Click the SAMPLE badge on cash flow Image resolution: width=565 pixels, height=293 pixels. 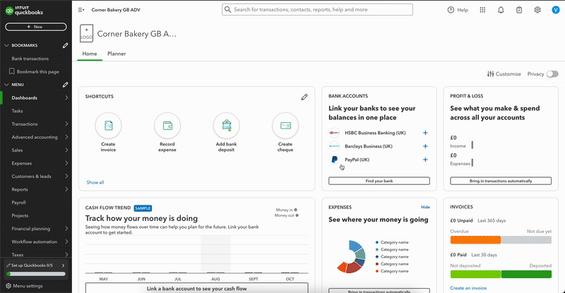[143, 208]
